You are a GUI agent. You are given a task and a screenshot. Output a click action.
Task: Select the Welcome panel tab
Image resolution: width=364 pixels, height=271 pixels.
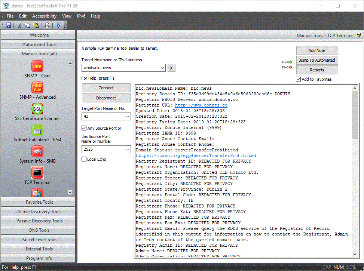click(38, 35)
